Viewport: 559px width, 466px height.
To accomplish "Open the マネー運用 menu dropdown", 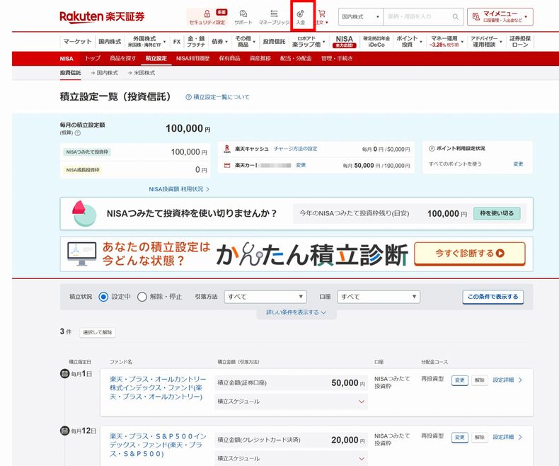I will [x=446, y=41].
